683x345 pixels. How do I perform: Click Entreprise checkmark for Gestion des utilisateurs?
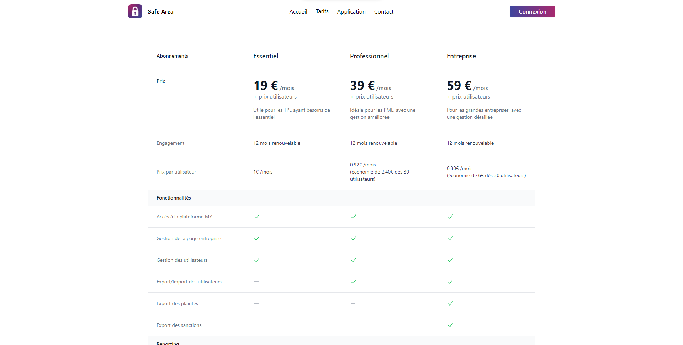pos(450,260)
